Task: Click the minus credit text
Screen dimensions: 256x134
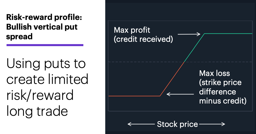Action: coord(223,101)
